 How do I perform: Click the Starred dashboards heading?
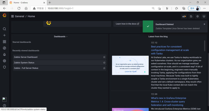click(22, 42)
